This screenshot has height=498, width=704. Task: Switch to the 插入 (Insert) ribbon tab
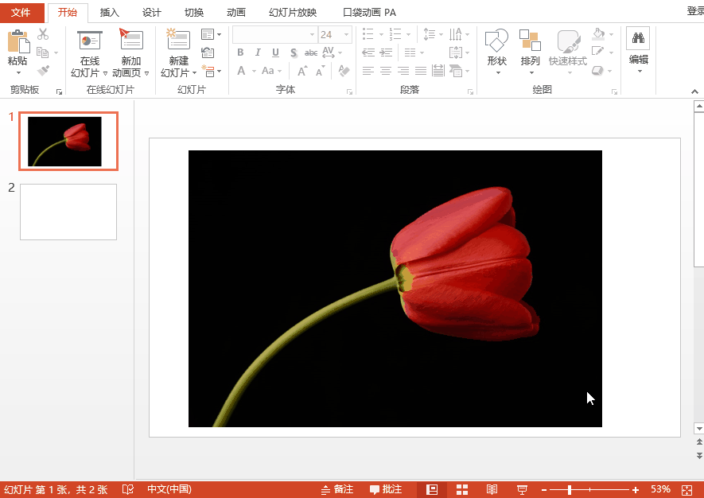[109, 12]
